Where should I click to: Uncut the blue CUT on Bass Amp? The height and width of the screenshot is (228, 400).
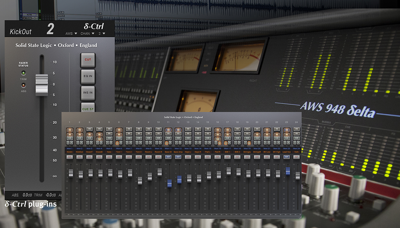178,157
